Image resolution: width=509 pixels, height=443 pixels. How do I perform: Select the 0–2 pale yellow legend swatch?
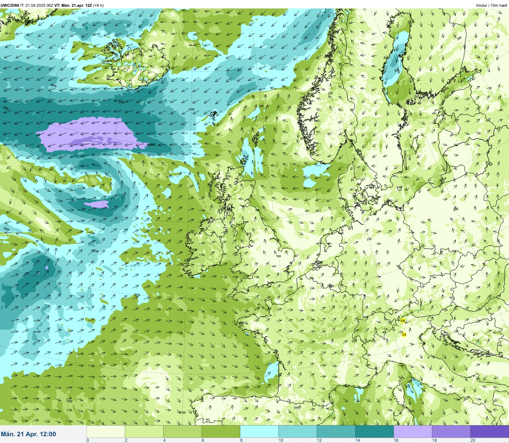[x=106, y=431]
